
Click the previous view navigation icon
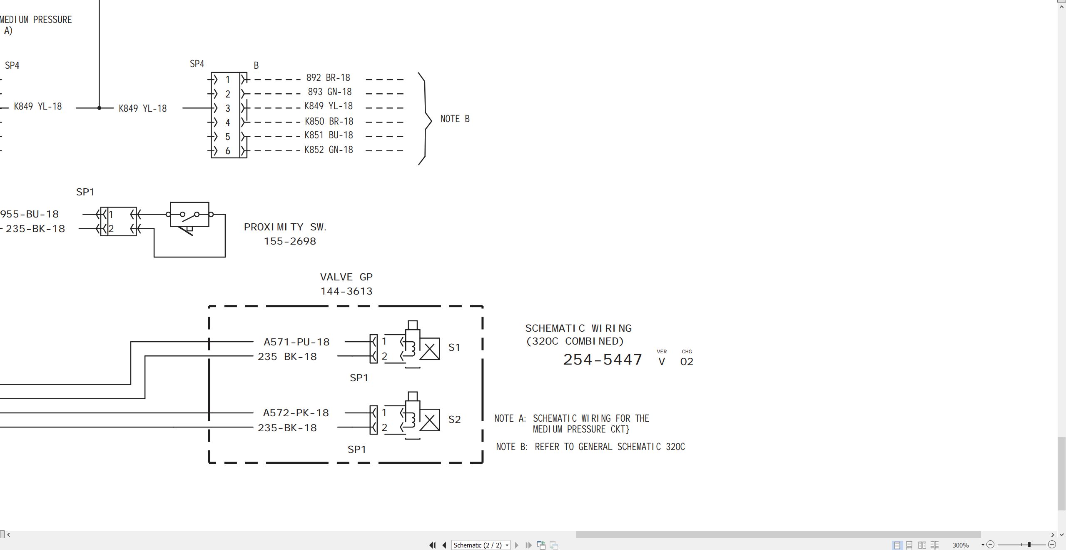541,545
